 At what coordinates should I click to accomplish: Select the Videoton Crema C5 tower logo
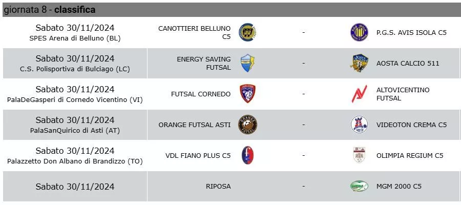click(359, 125)
